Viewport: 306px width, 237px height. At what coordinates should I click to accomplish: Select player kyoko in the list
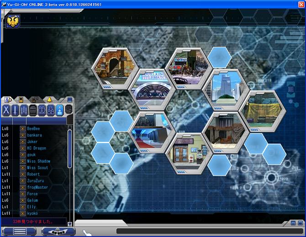click(34, 213)
